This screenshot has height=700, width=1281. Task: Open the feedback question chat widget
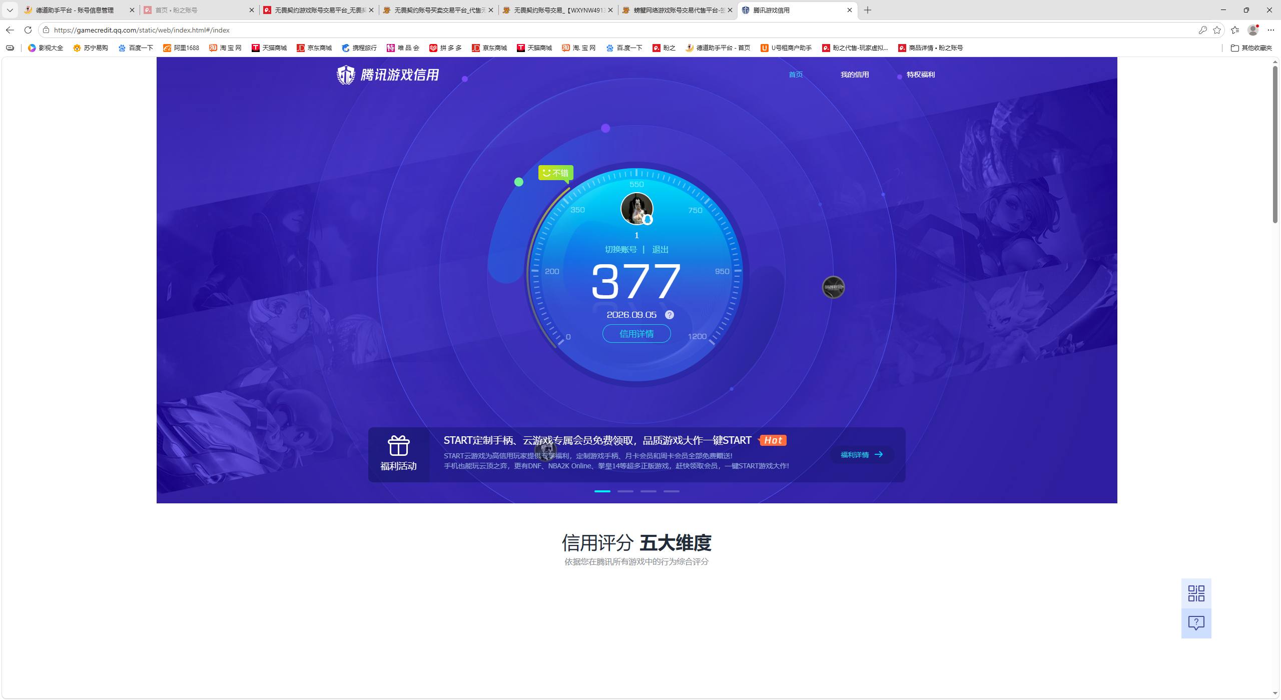(1196, 623)
